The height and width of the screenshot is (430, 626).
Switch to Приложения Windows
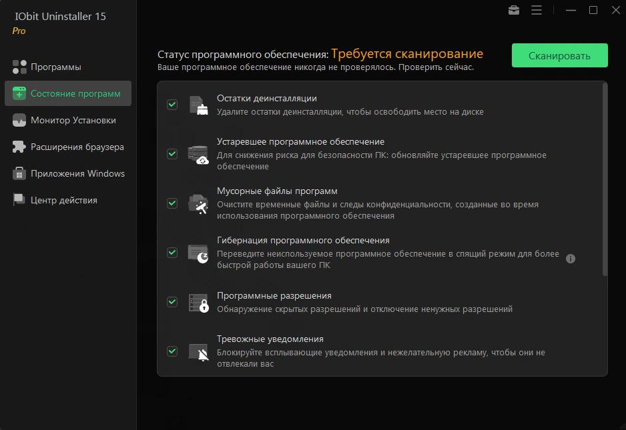click(68, 173)
